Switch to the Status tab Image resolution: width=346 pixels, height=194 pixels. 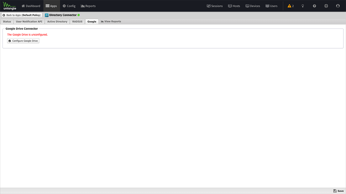coord(7,22)
